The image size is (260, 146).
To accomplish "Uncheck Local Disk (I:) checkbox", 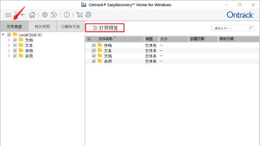I will click(9, 35).
